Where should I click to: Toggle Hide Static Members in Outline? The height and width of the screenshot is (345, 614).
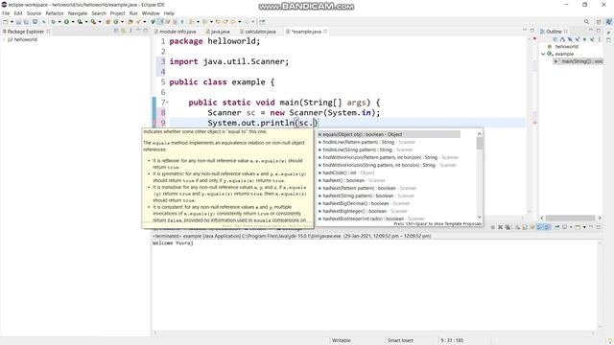[x=578, y=39]
